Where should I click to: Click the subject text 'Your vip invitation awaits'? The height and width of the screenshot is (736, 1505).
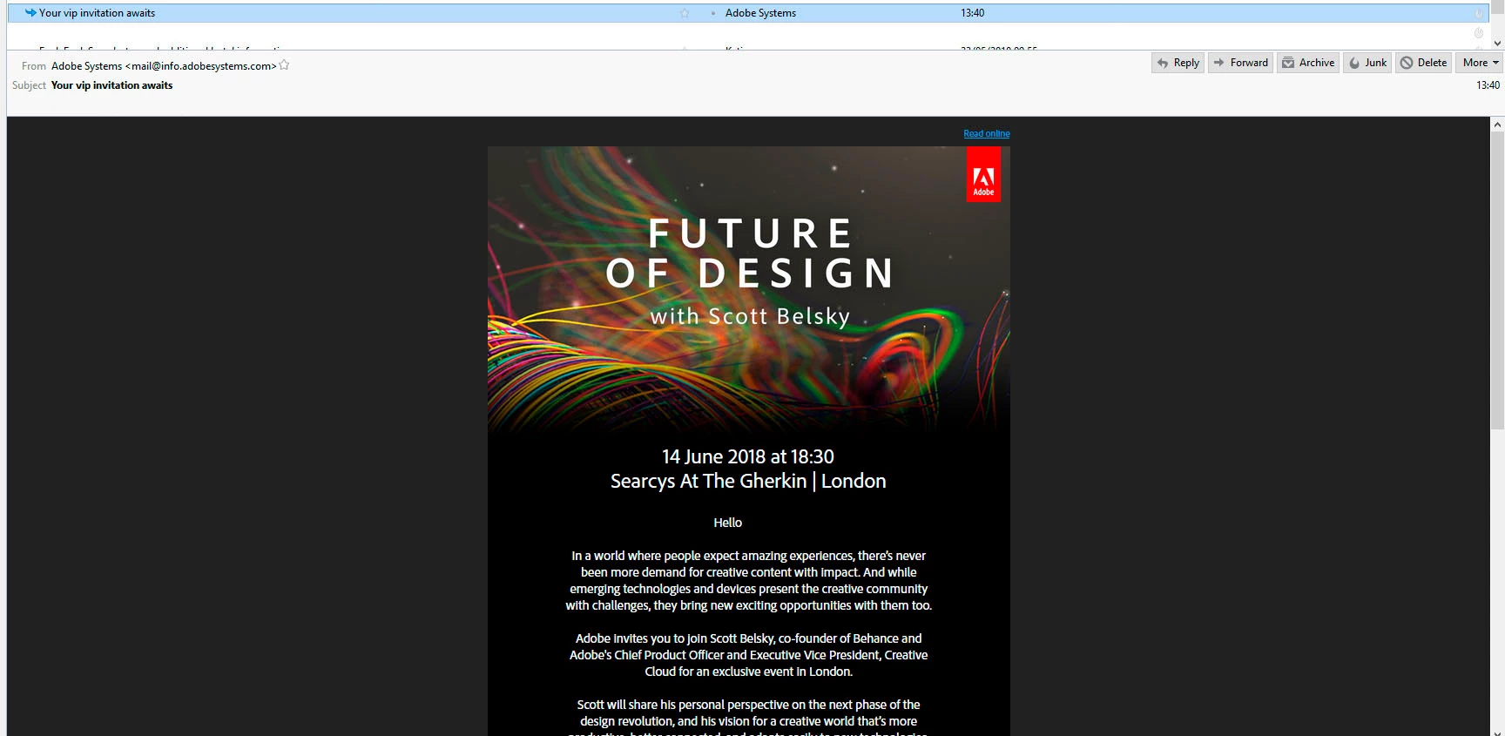click(x=111, y=85)
